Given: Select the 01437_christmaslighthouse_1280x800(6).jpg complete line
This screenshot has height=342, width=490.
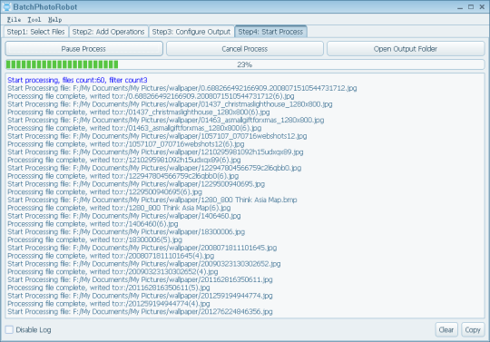Looking at the screenshot, I should pos(139,112).
